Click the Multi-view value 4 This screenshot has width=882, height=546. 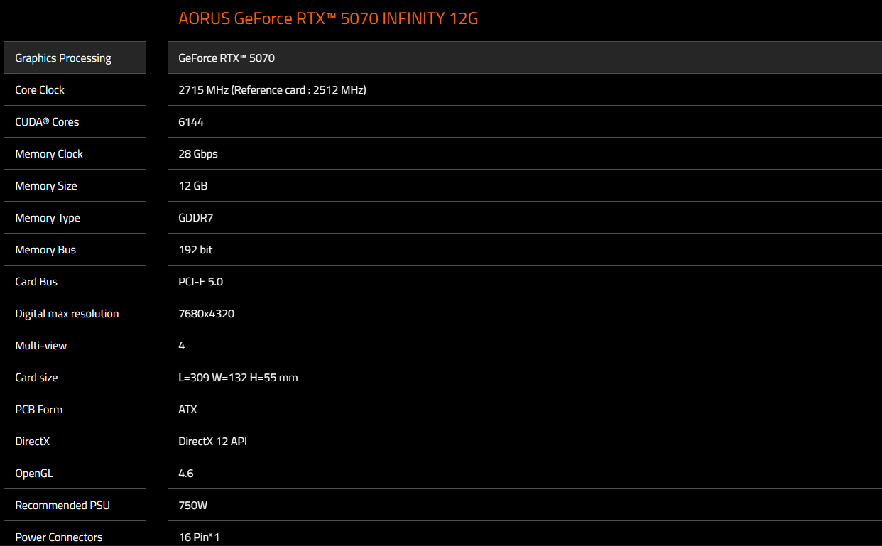coord(182,346)
